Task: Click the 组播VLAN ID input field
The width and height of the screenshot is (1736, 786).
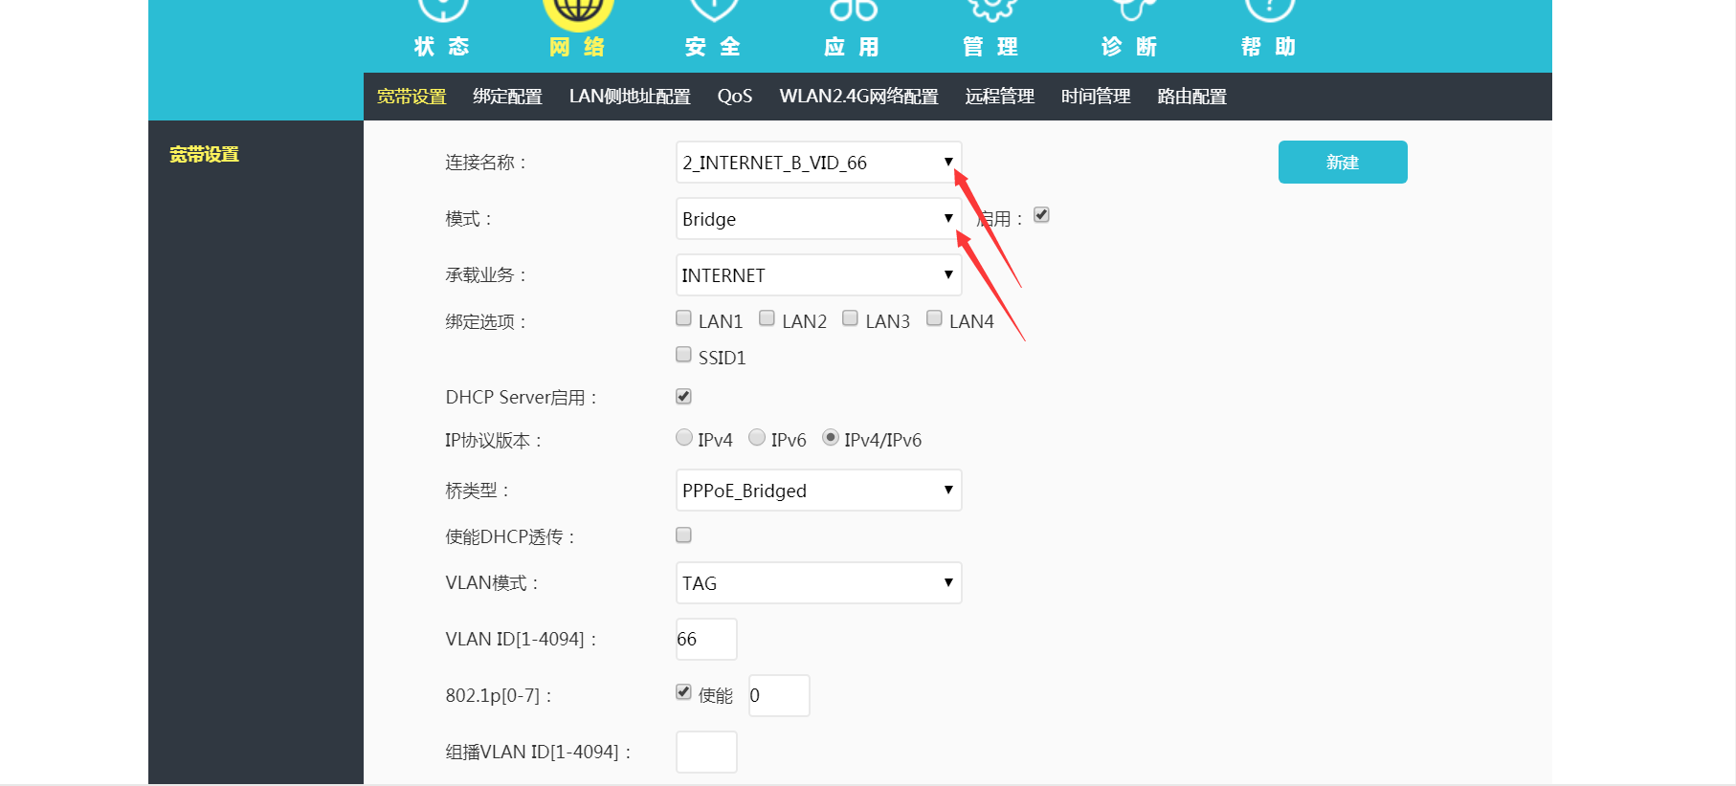Action: point(706,752)
